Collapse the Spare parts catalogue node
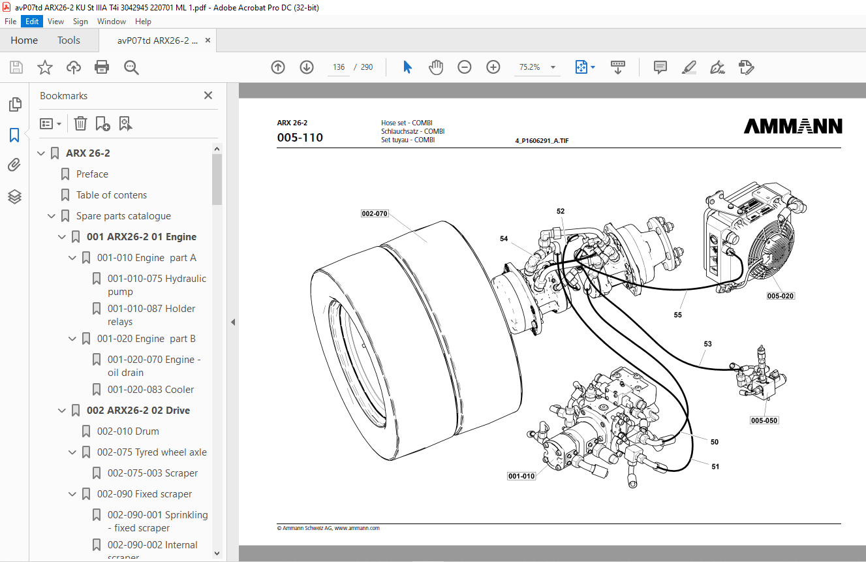 click(52, 216)
